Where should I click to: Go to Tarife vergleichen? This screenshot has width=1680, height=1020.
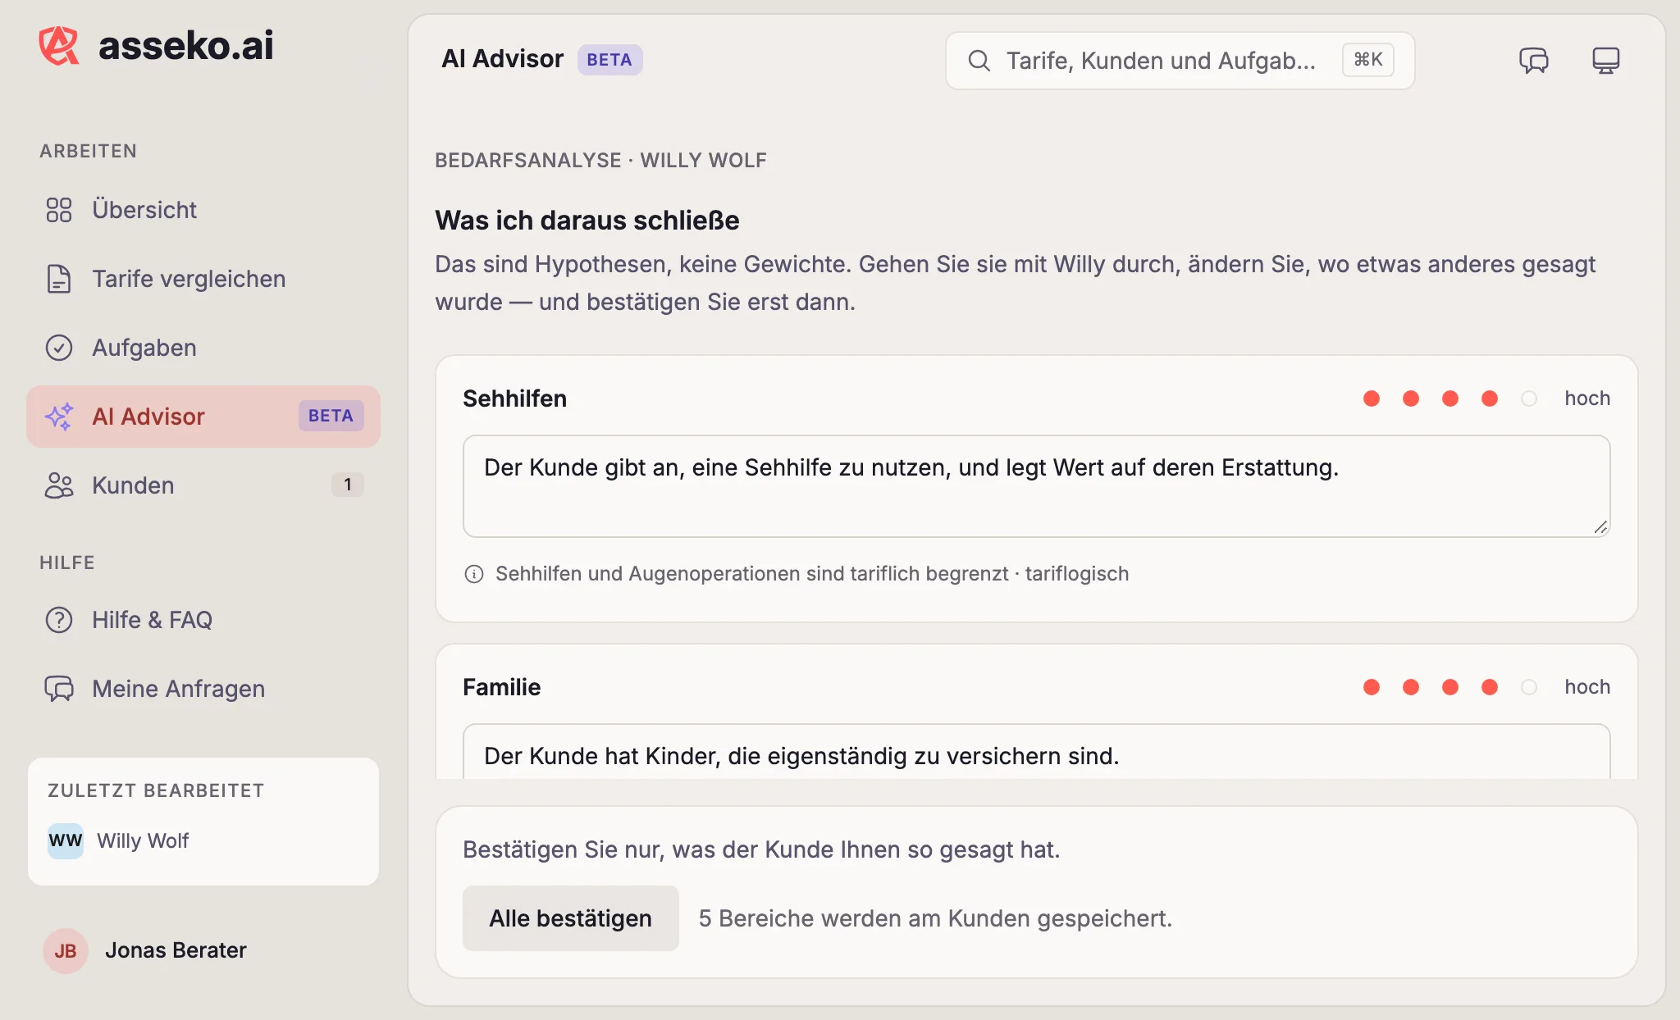(203, 279)
